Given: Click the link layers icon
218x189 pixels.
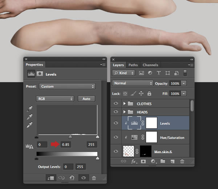Looking at the screenshot, I should [x=123, y=161].
